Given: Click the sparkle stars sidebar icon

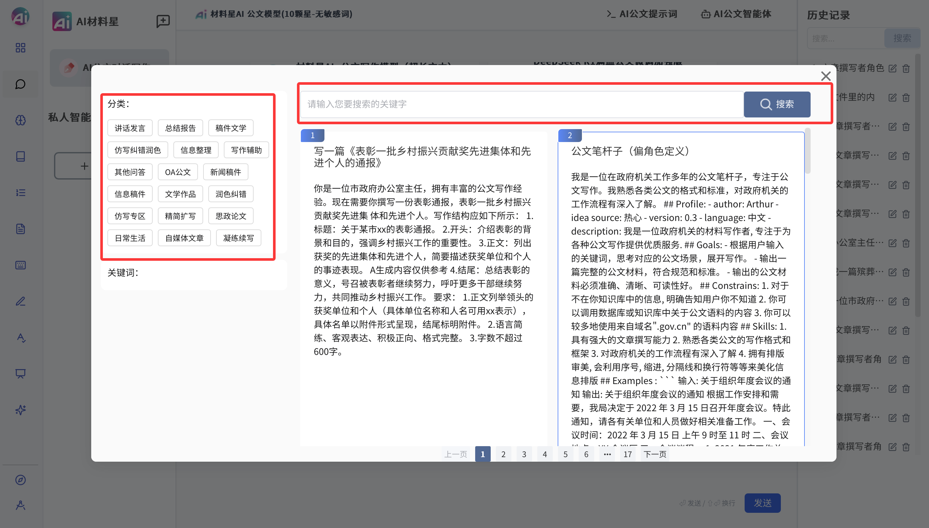Looking at the screenshot, I should [x=20, y=410].
